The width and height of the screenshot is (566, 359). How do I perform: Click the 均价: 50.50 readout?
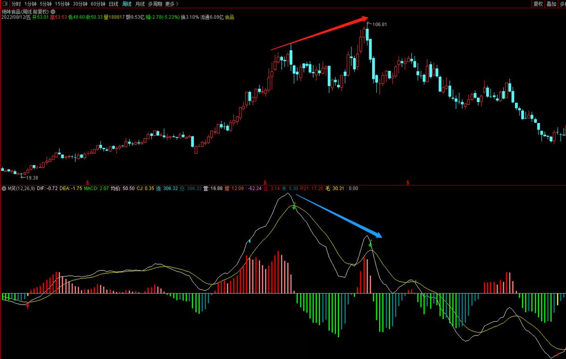pyautogui.click(x=123, y=189)
